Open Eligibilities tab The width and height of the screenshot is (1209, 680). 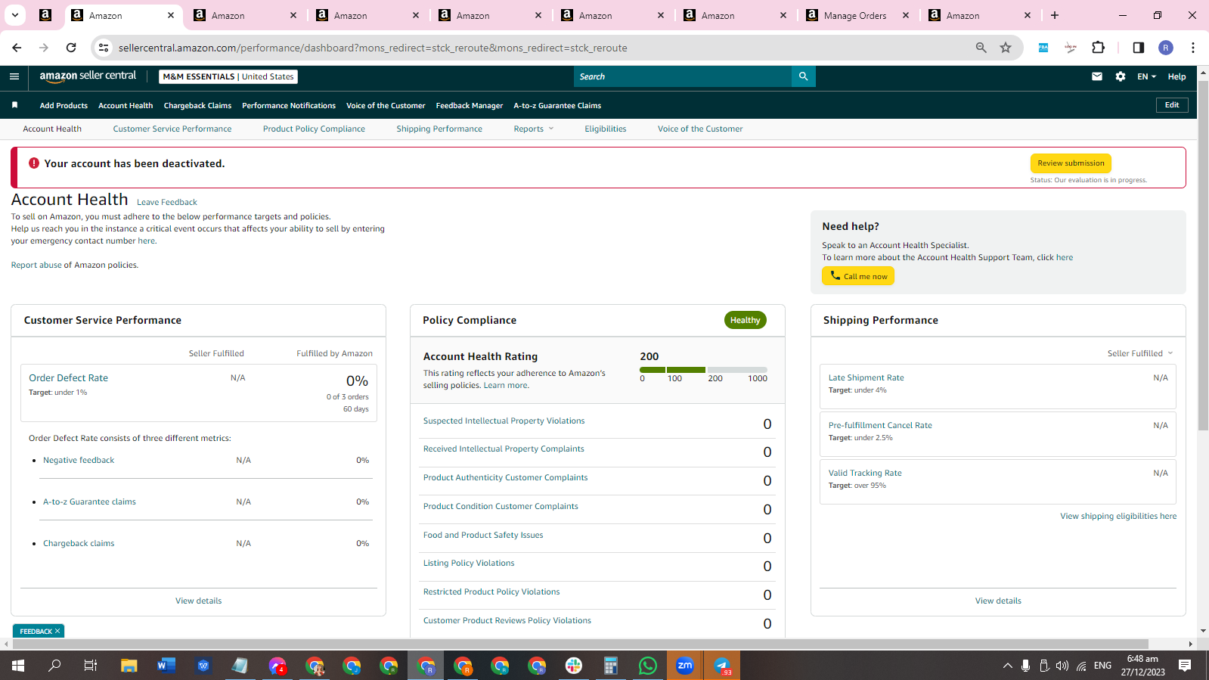(x=606, y=129)
